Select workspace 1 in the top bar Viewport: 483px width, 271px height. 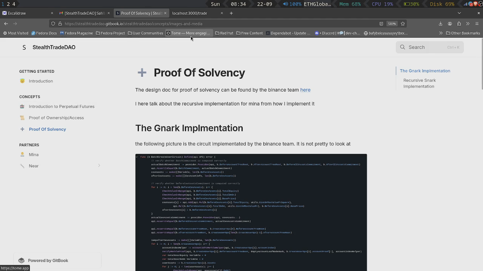click(x=3, y=4)
